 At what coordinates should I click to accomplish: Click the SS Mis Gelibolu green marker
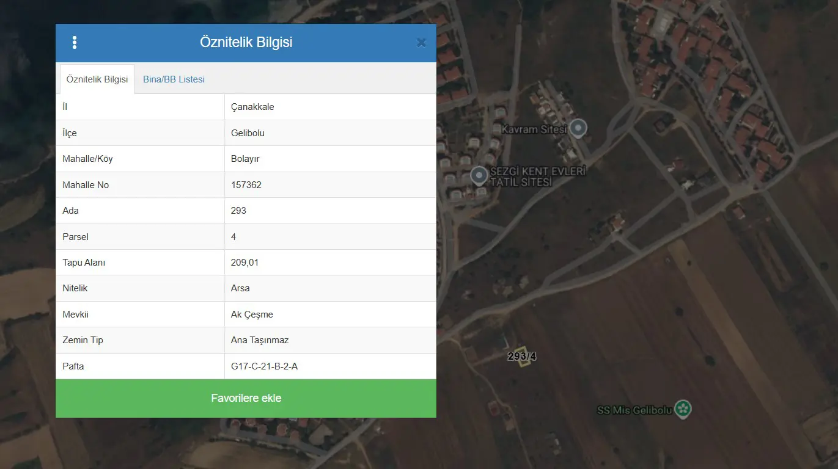point(683,409)
